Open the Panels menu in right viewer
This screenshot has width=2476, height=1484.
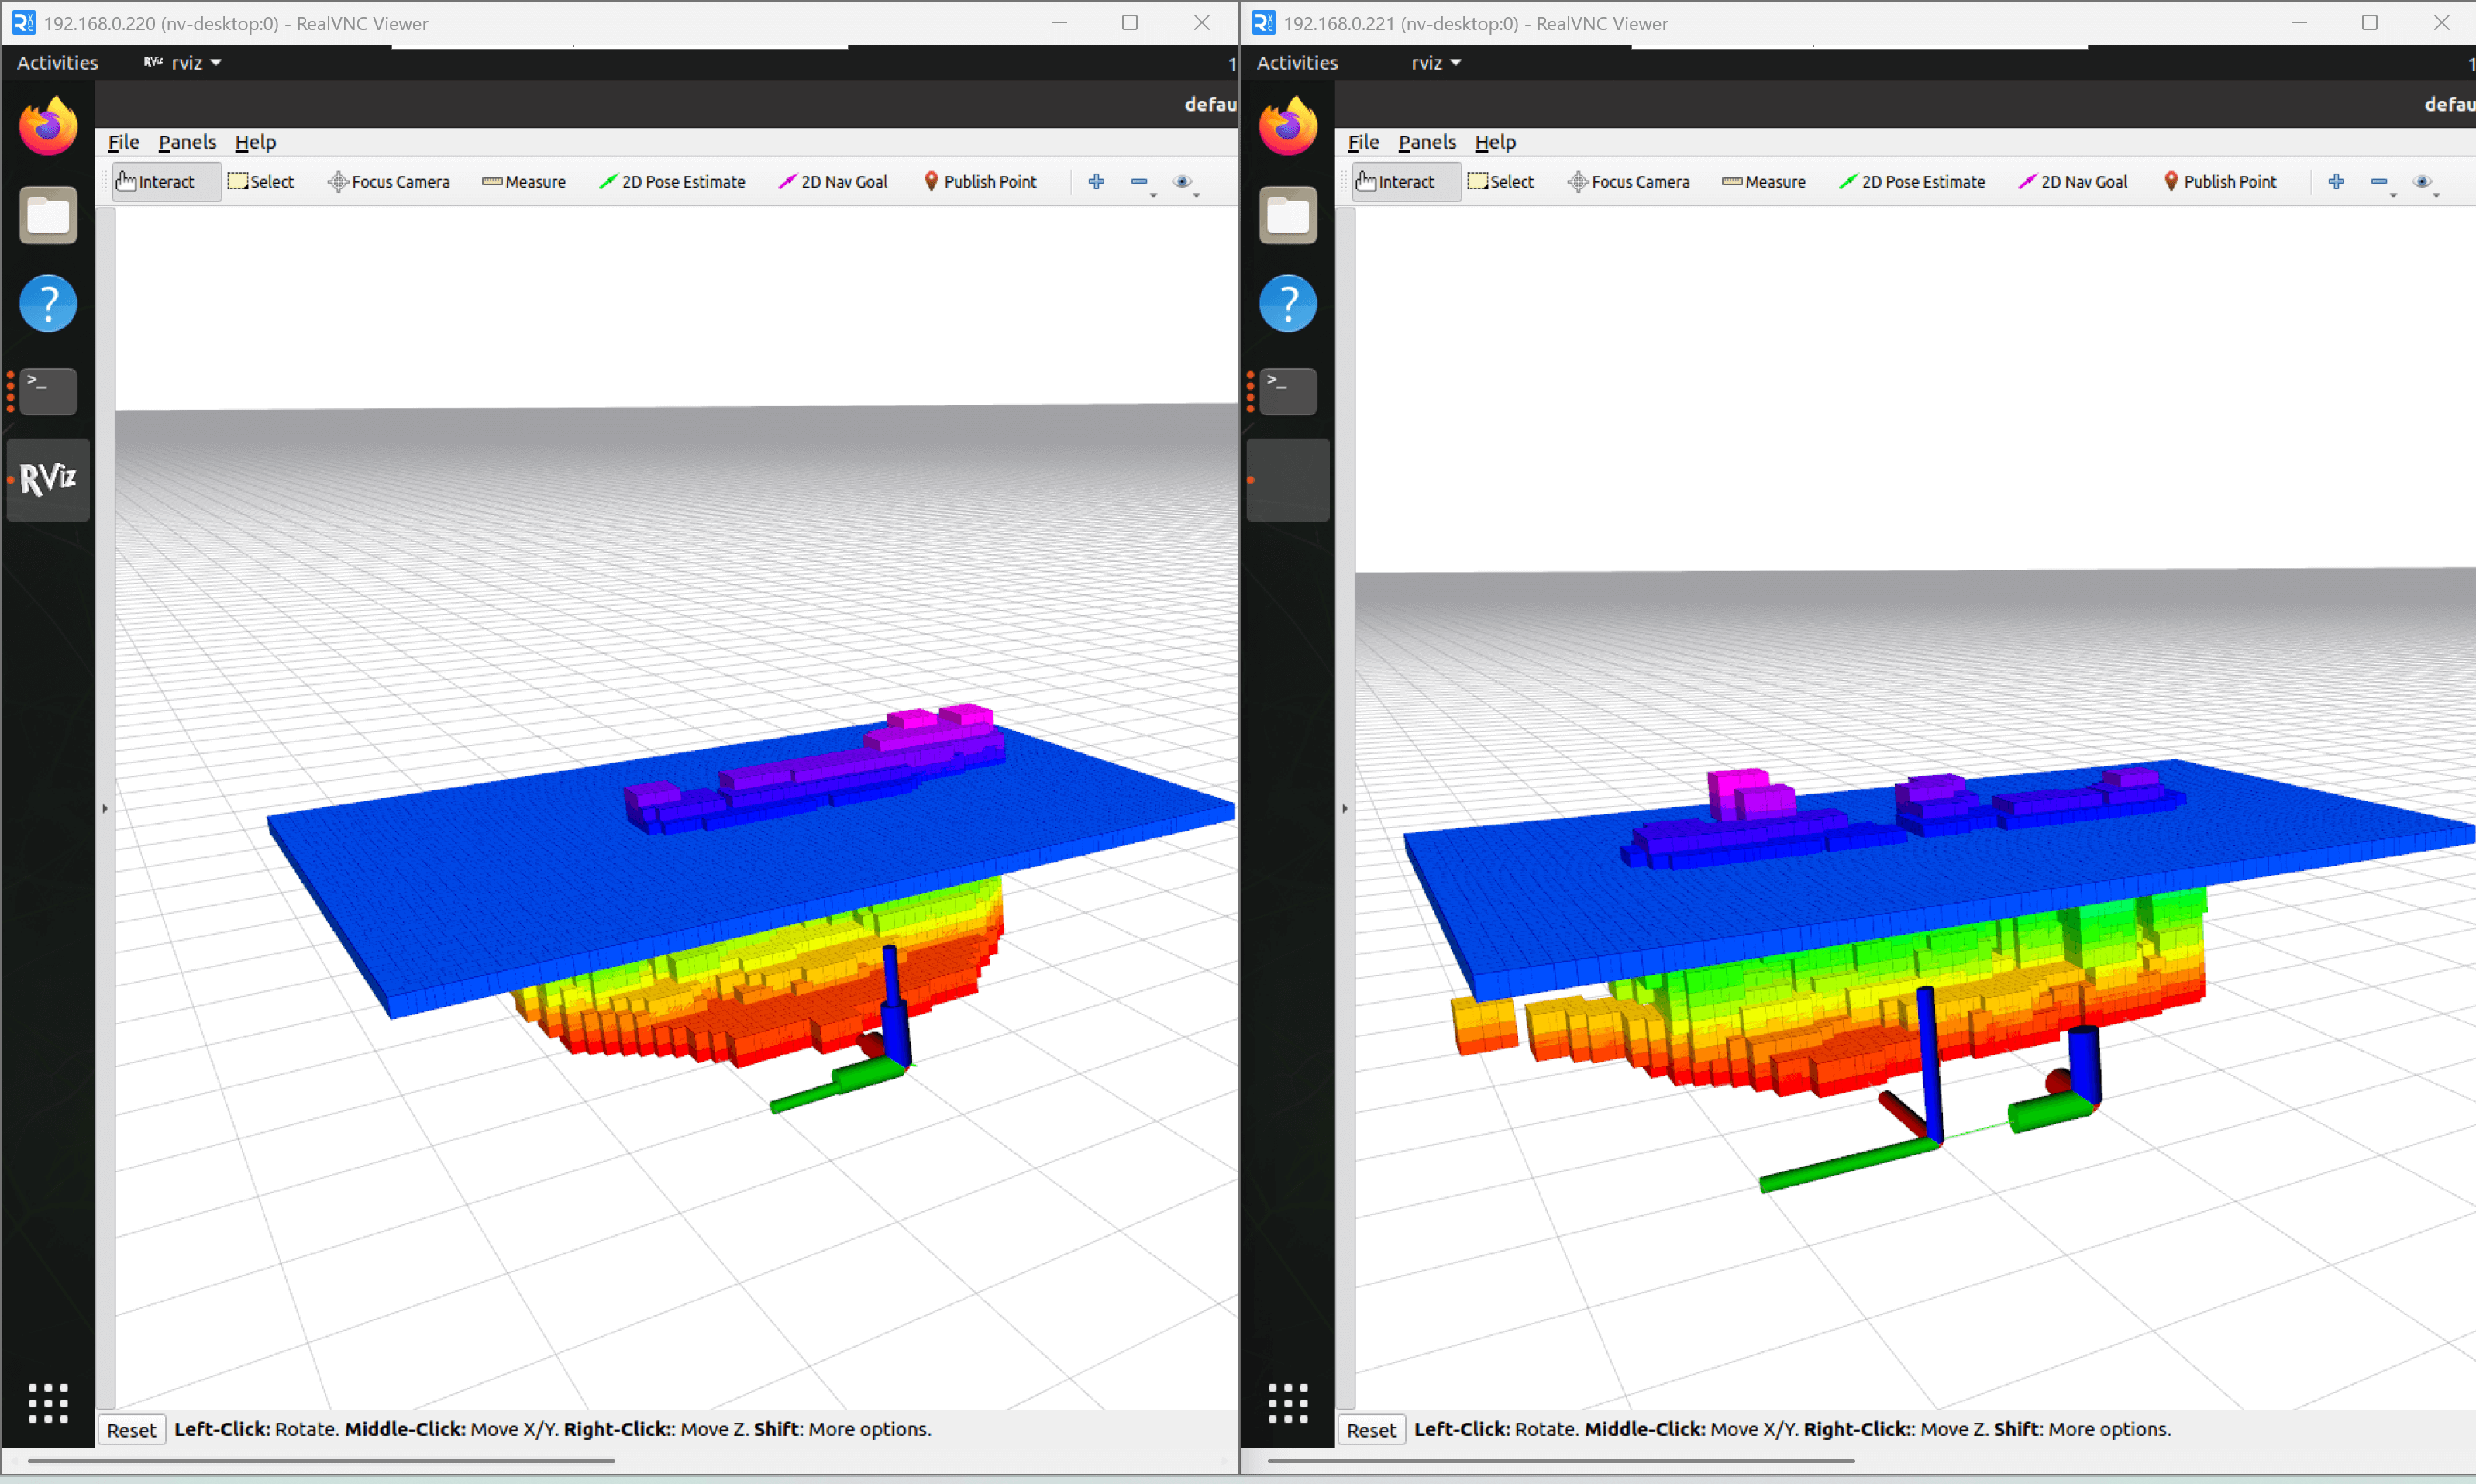(1427, 142)
